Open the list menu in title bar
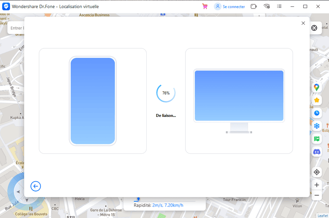Screen dimensions: 329x218 [x=280, y=6]
